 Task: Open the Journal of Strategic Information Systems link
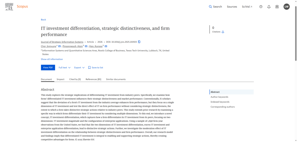click(x=62, y=42)
